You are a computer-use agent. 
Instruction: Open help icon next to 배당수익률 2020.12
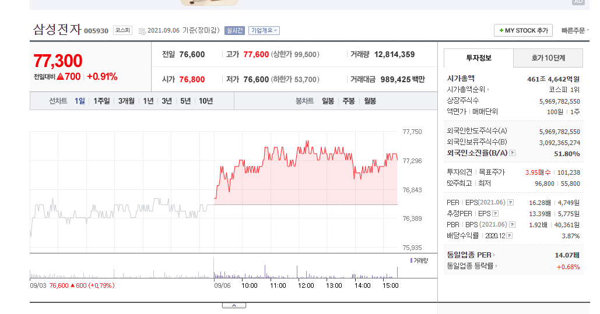coord(509,236)
